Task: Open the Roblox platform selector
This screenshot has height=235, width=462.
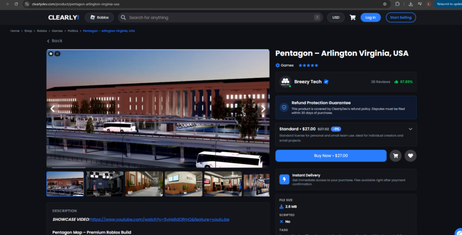Action: pos(99,18)
